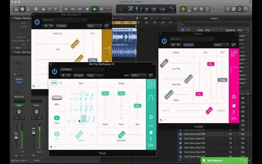
Task: Click Compare in 80s Pop Synthesizer window
Action: tap(79, 75)
